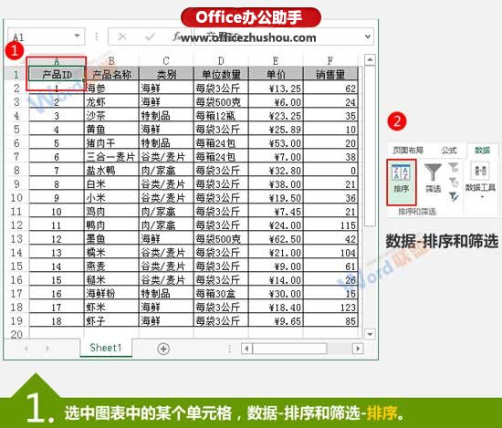Click the Filter (筛选) funnel icon
Image resolution: width=502 pixels, height=428 pixels.
point(433,178)
